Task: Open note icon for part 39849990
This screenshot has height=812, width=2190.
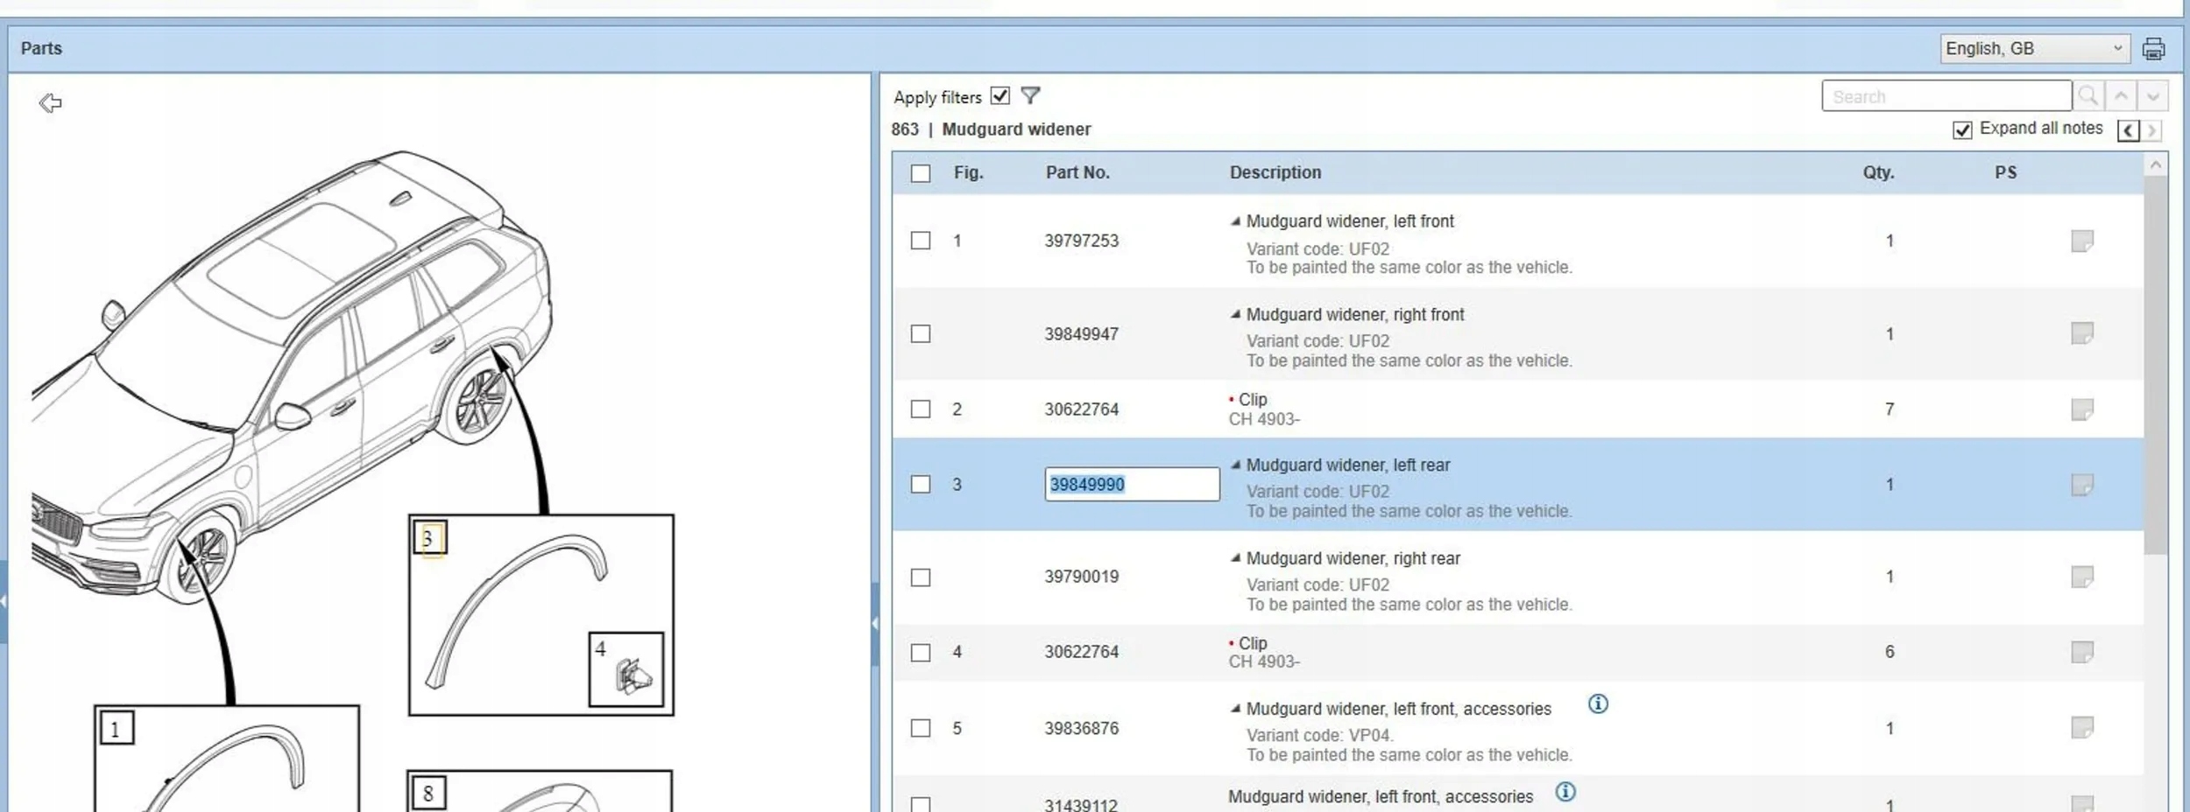Action: (2082, 485)
